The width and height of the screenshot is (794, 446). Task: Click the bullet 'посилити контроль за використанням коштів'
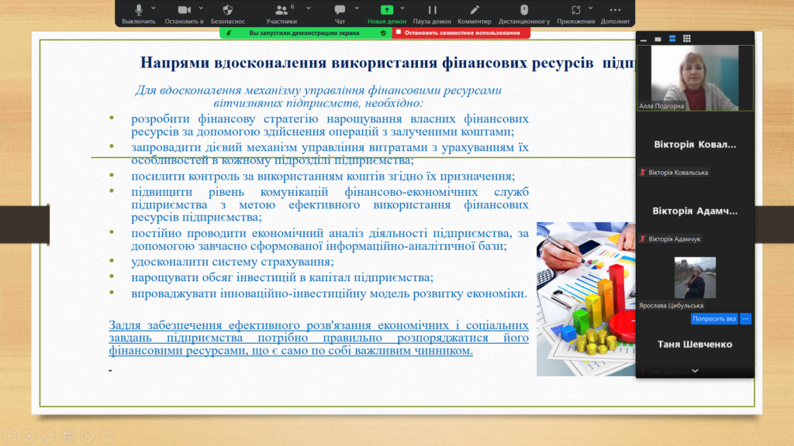323,177
